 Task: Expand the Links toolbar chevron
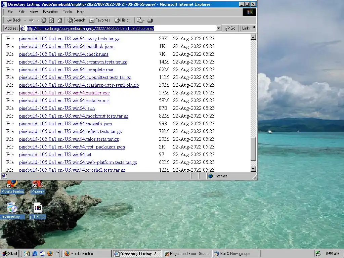[x=254, y=27]
